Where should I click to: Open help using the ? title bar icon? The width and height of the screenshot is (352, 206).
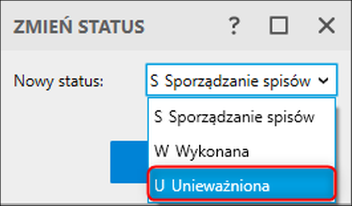pos(235,26)
